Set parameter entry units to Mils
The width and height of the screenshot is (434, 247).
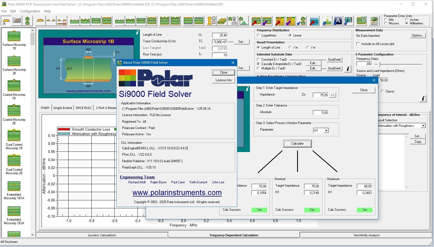tap(389, 20)
